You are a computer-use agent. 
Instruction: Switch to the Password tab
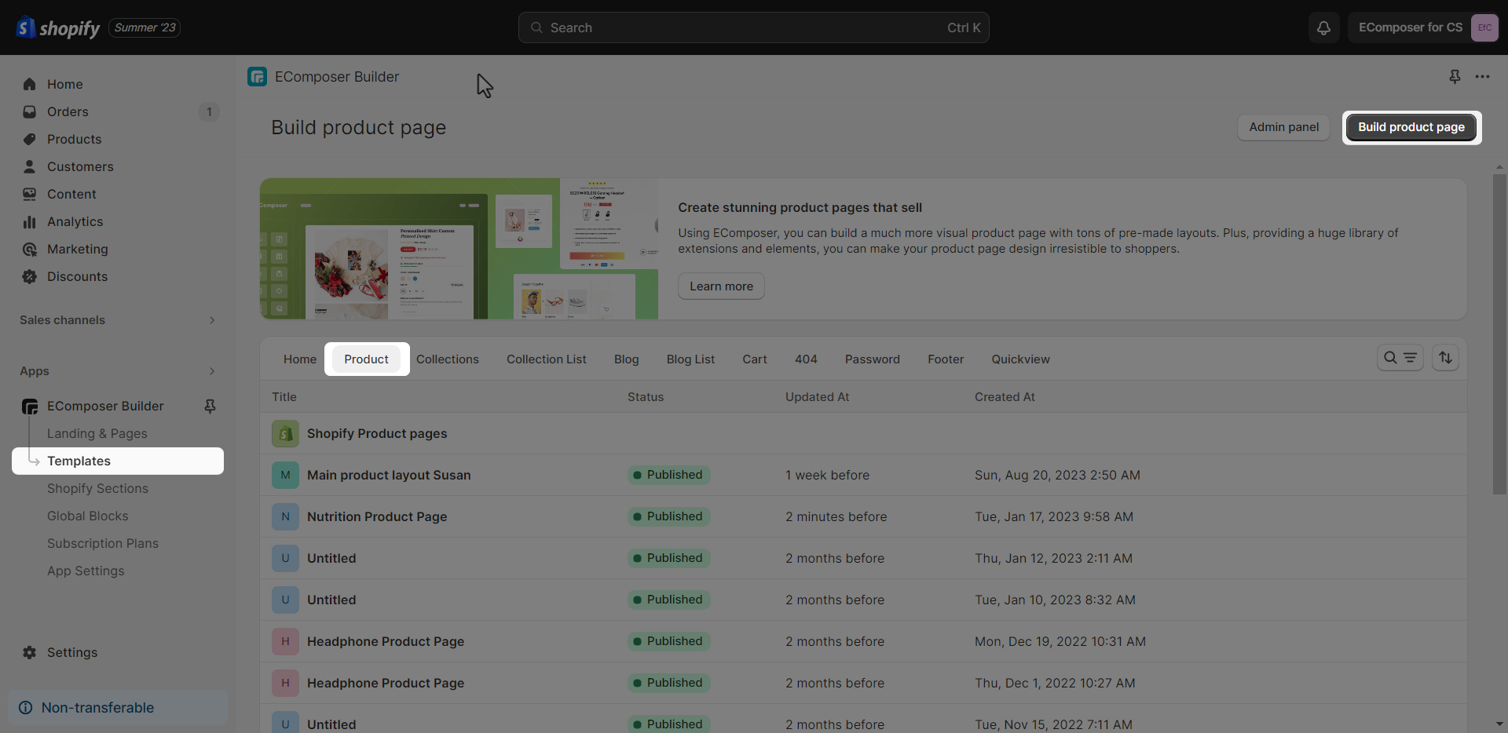tap(873, 359)
